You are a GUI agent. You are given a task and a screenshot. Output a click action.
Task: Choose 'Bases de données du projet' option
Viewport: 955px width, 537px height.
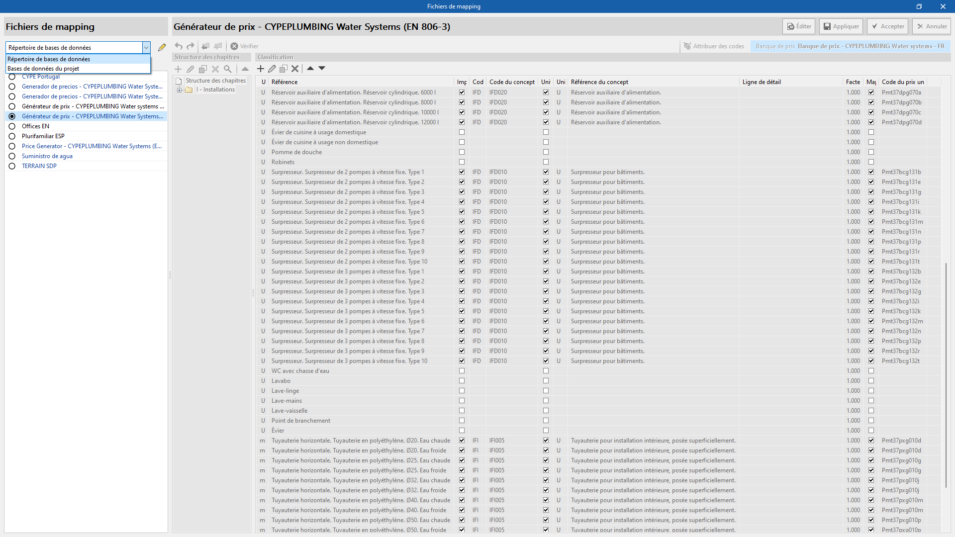(x=44, y=69)
